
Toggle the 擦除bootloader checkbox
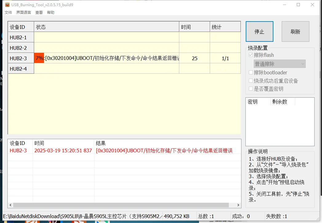[x=251, y=72]
